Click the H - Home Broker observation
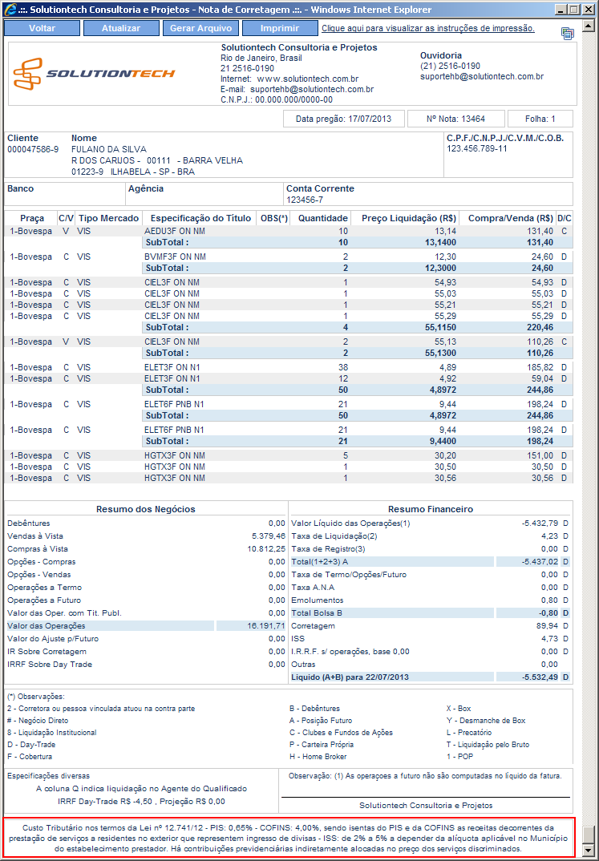Viewport: 599px width, 861px height. coord(318,757)
